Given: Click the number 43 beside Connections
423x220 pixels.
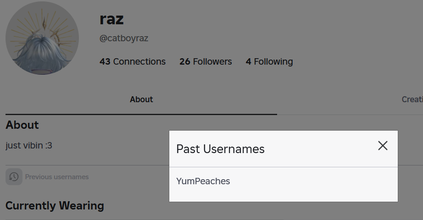Looking at the screenshot, I should coord(105,61).
